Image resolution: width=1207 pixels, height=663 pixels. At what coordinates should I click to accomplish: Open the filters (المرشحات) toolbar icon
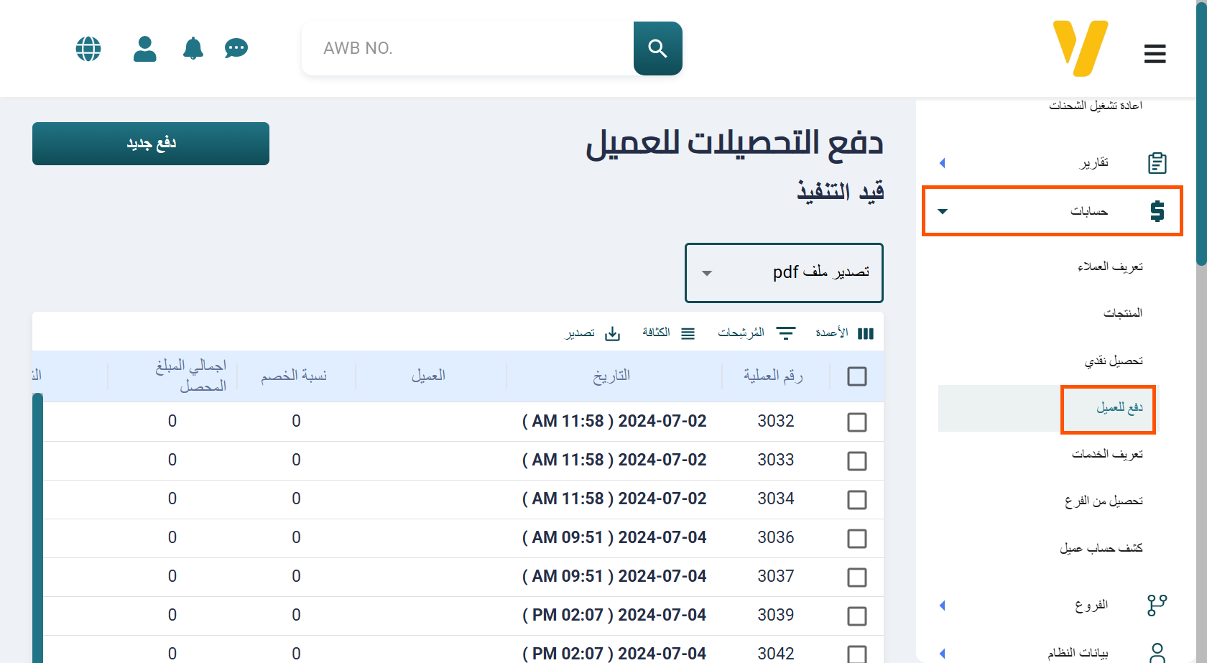tap(786, 333)
